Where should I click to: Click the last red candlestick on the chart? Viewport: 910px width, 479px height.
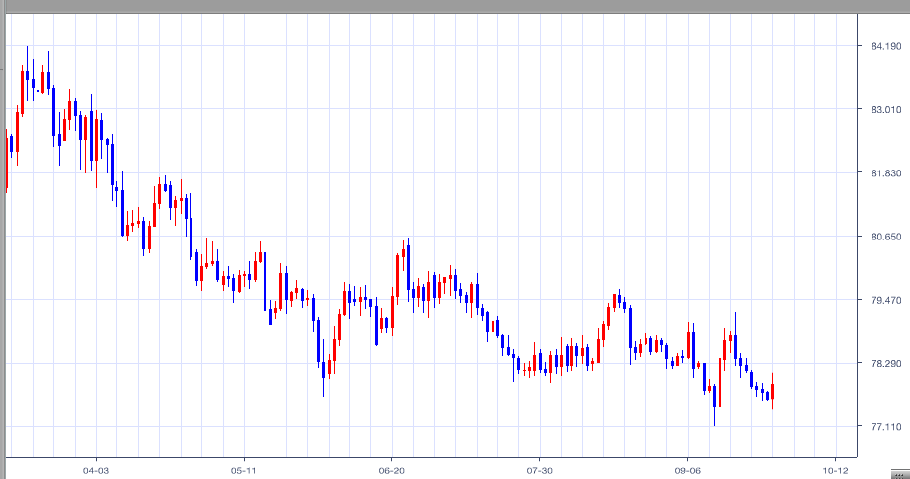(x=773, y=391)
